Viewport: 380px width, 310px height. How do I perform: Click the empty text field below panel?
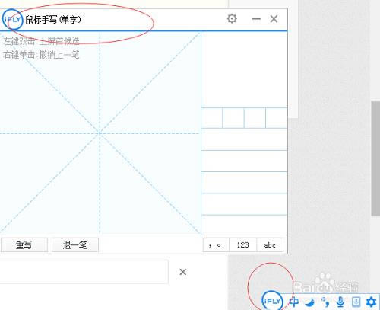84,272
